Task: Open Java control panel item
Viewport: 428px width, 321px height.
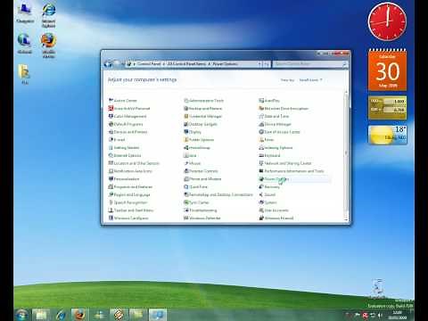Action: tap(190, 155)
